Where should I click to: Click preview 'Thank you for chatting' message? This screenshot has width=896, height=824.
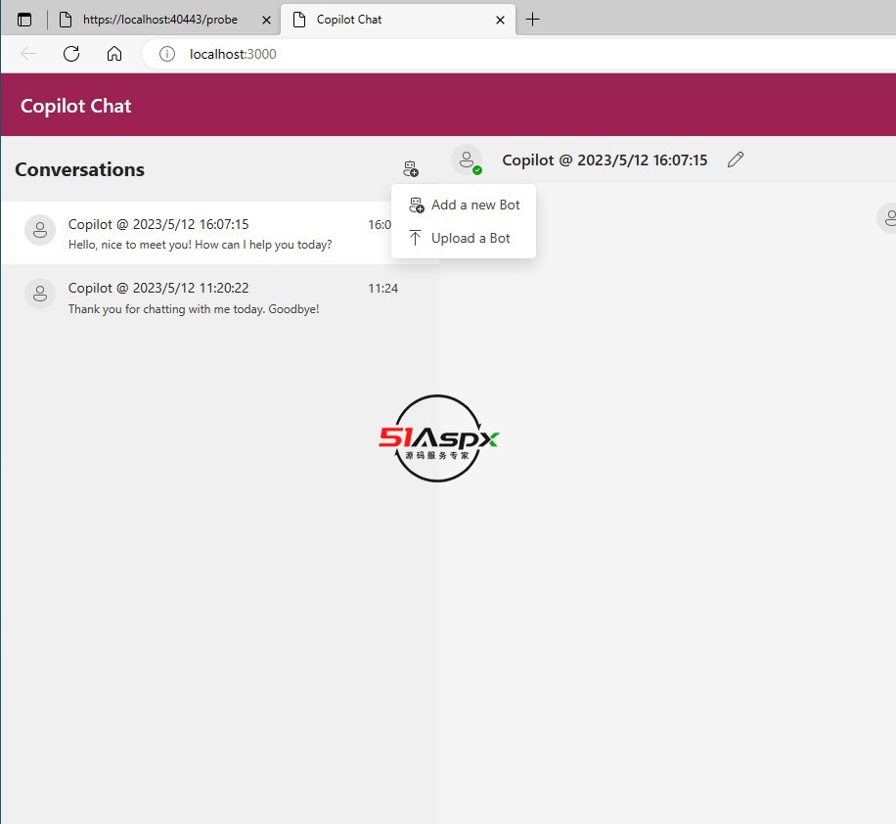coord(194,309)
